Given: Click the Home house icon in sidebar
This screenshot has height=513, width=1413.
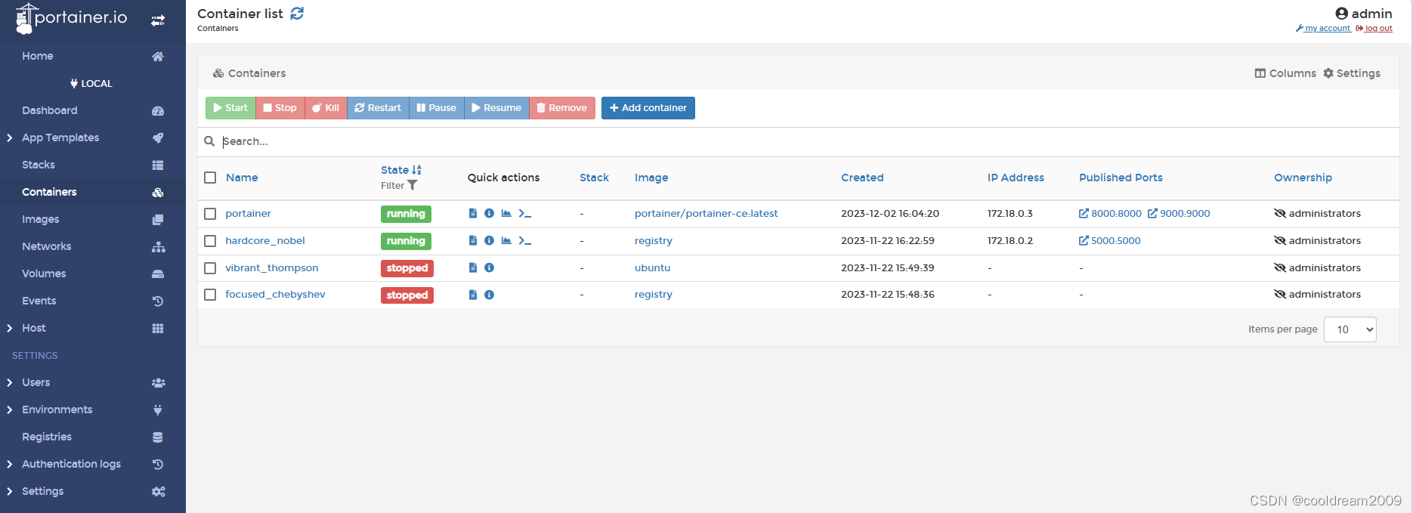Looking at the screenshot, I should pos(158,56).
